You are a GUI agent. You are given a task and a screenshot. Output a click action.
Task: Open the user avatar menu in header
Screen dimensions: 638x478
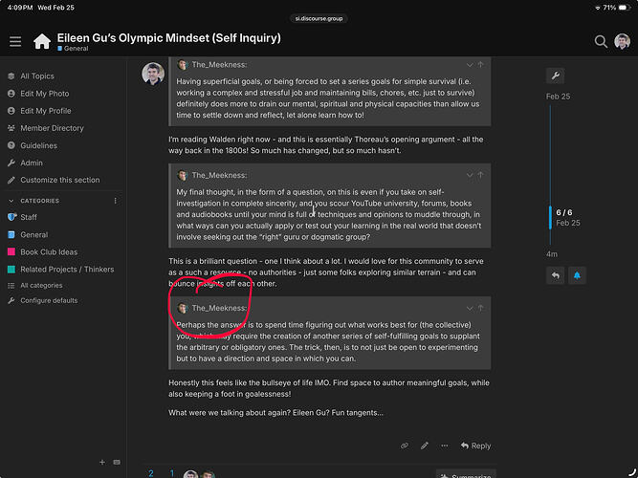622,41
